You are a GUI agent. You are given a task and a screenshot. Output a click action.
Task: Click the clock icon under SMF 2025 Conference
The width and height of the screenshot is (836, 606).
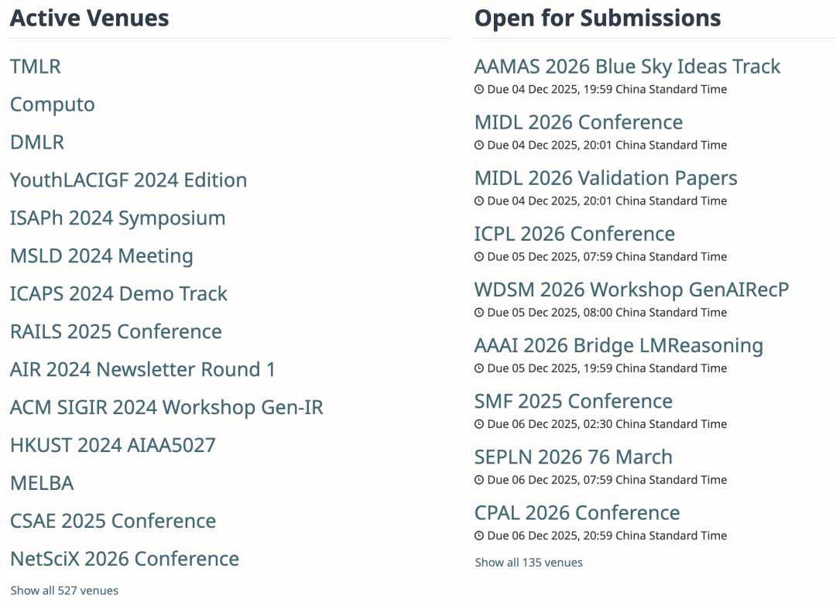pos(479,424)
